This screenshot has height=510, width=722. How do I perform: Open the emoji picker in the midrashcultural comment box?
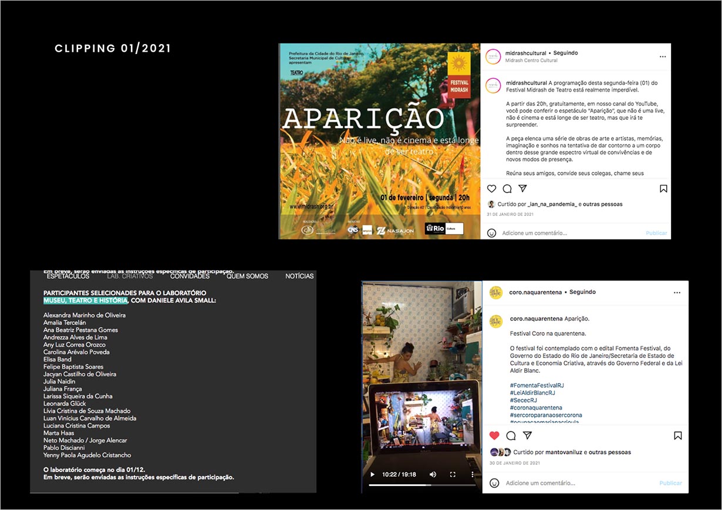[x=492, y=233]
